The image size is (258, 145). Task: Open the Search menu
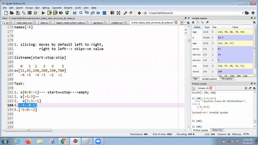(x=19, y=8)
